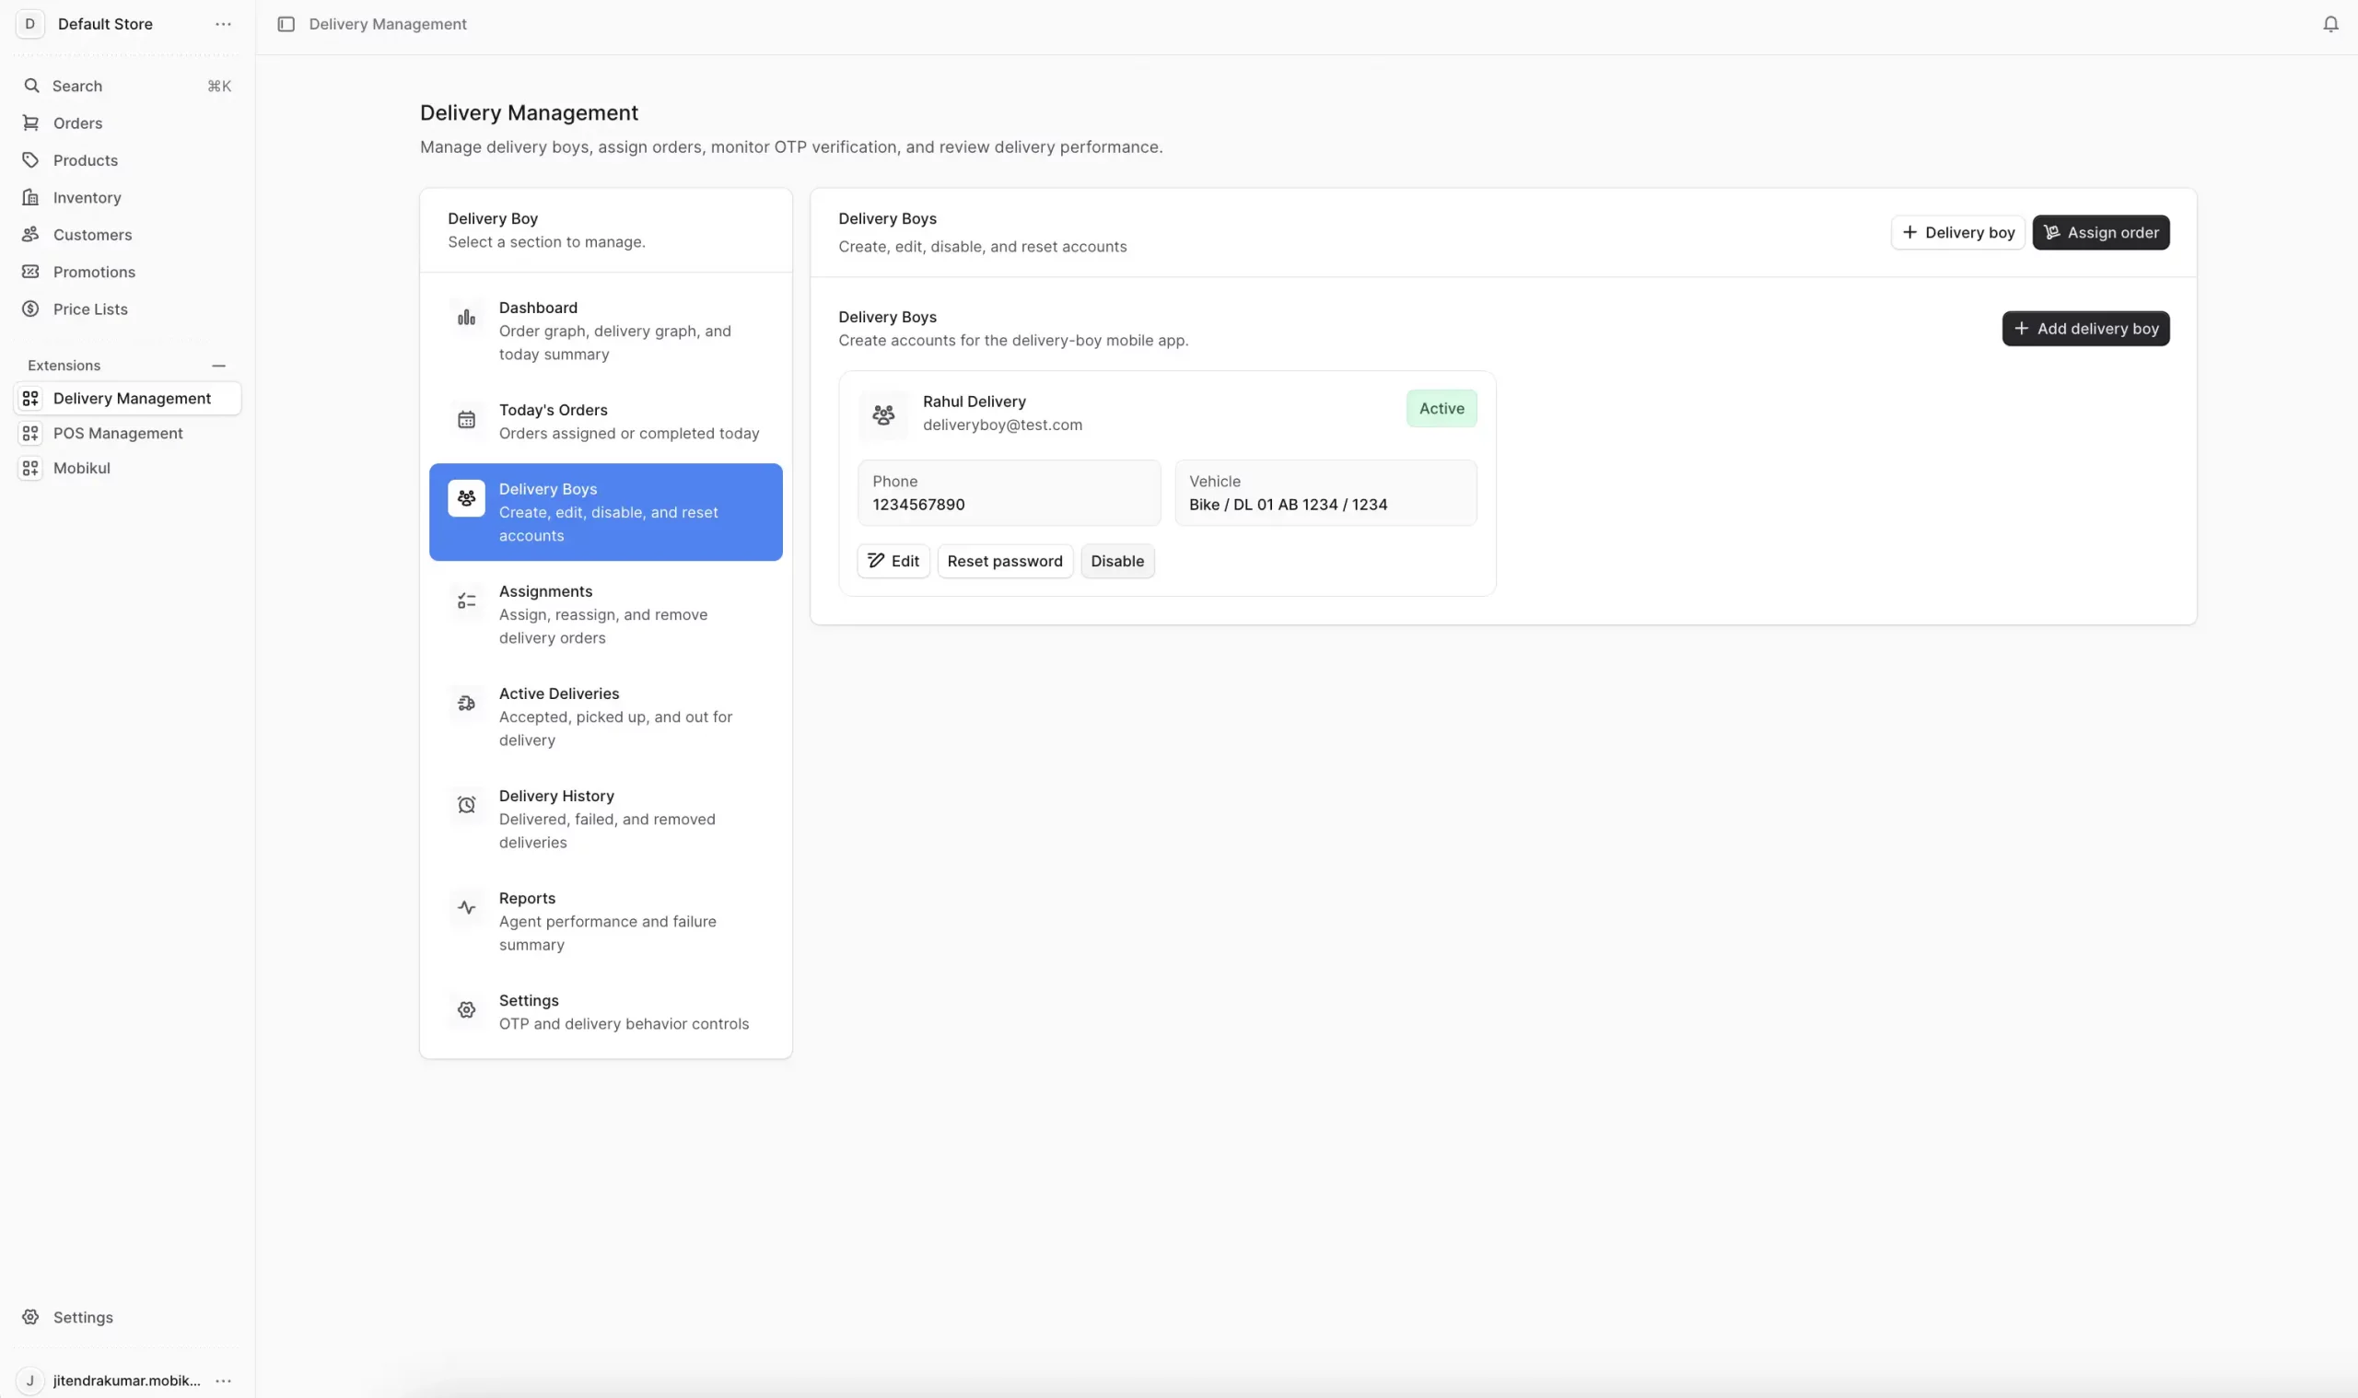This screenshot has height=1398, width=2358.
Task: Click the Assignments checklist icon
Action: click(x=466, y=601)
